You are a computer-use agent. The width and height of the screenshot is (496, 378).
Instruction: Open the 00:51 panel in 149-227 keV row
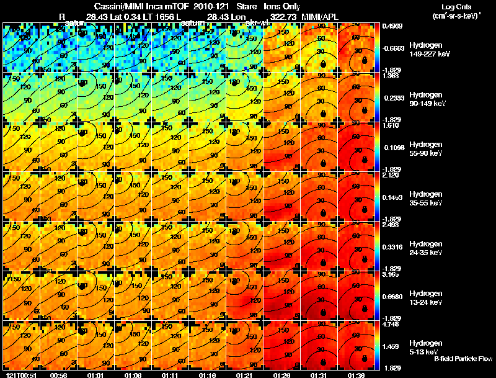pyautogui.click(x=21, y=48)
